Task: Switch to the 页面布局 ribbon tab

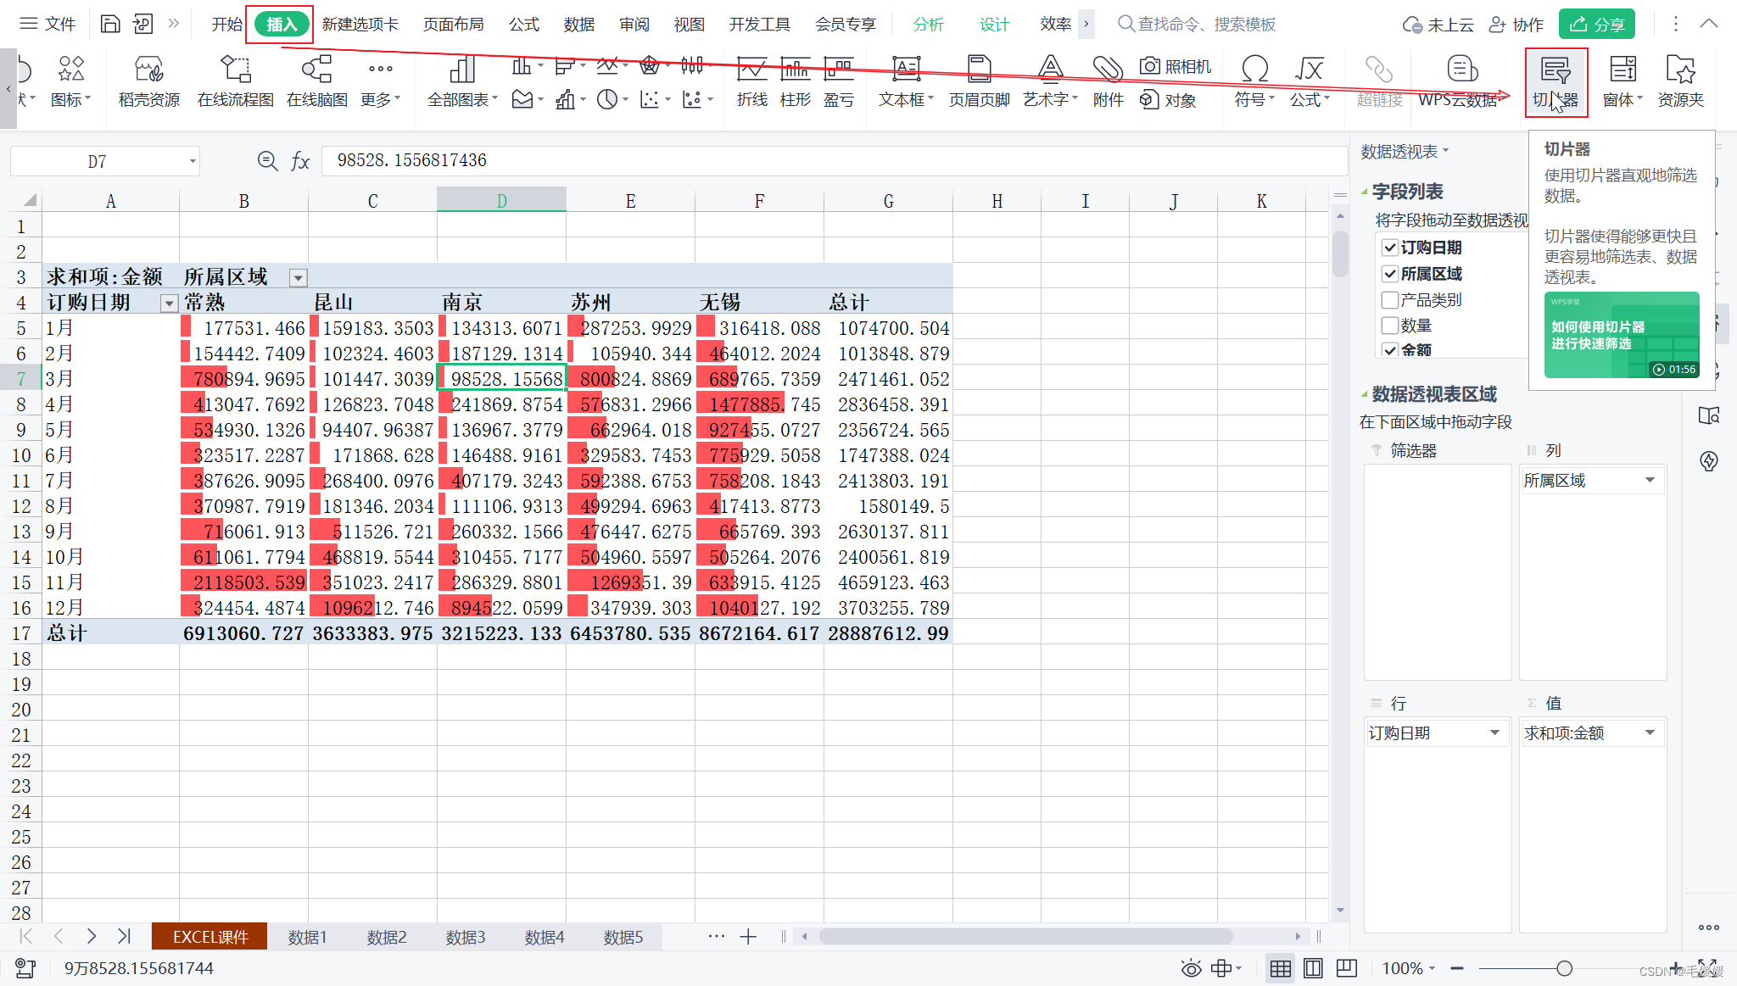Action: 453,25
